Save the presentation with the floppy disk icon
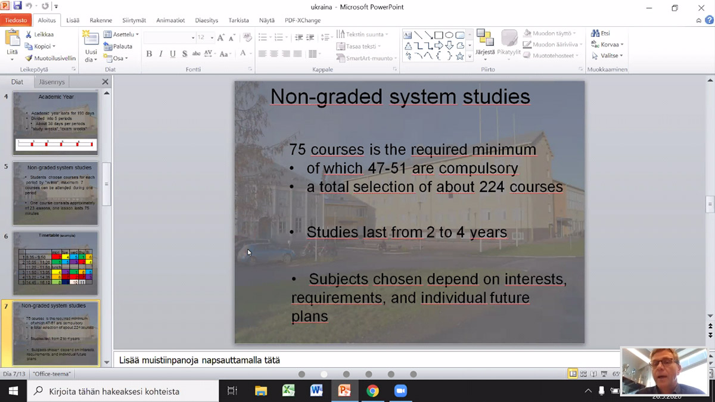The height and width of the screenshot is (402, 715). point(17,7)
